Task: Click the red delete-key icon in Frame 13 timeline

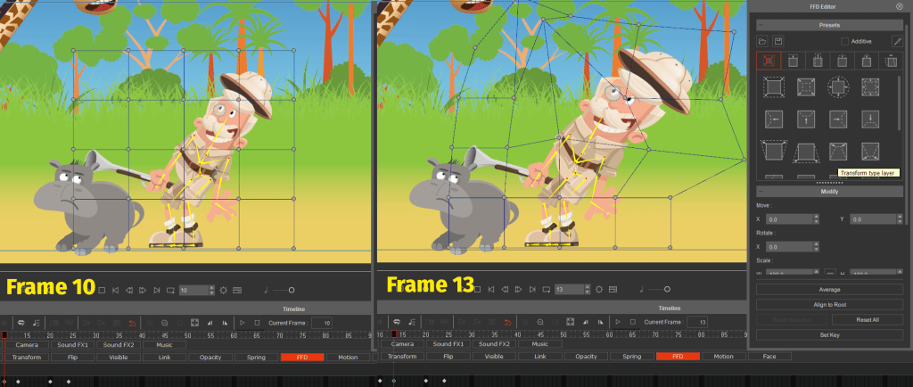Action: (507, 322)
